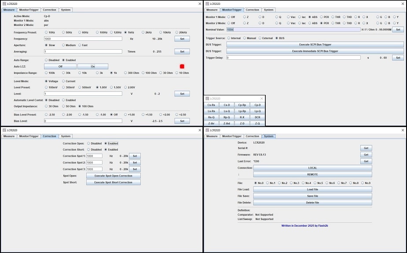Choose R-X mode in small window
The height and width of the screenshot is (253, 407).
coord(242,117)
